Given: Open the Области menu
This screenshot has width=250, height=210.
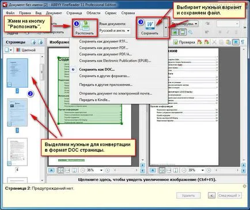Looking at the screenshot, I should coord(93,13).
